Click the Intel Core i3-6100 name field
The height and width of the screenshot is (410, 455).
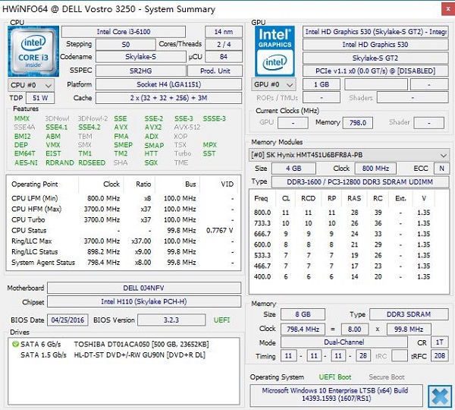[x=131, y=31]
